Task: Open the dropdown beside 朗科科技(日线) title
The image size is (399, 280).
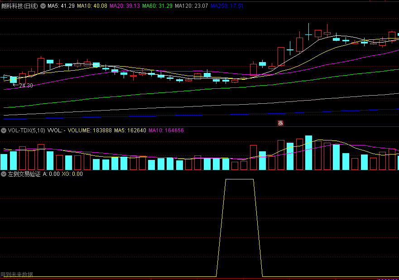Action: pos(43,6)
